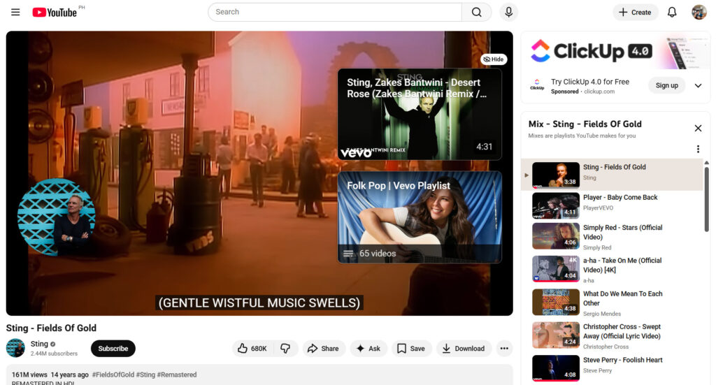
Task: Hide the end screen suggestions
Action: 494,59
